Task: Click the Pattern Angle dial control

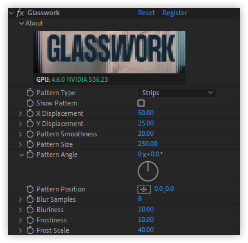Action: (148, 171)
